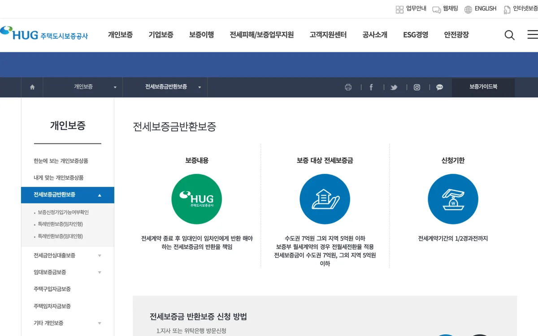Open the 고객지원센터 top menu
This screenshot has width=538, height=336.
(x=328, y=35)
